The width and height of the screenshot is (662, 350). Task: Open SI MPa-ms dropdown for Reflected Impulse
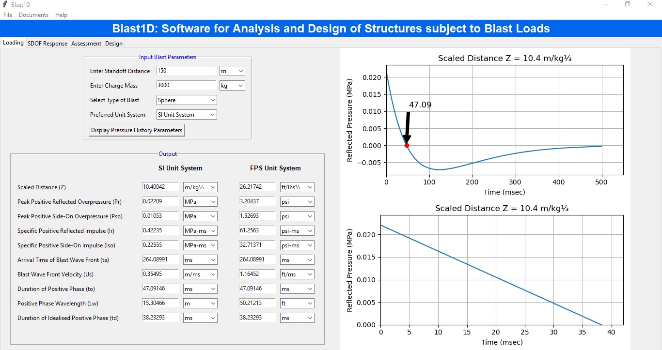pyautogui.click(x=200, y=231)
